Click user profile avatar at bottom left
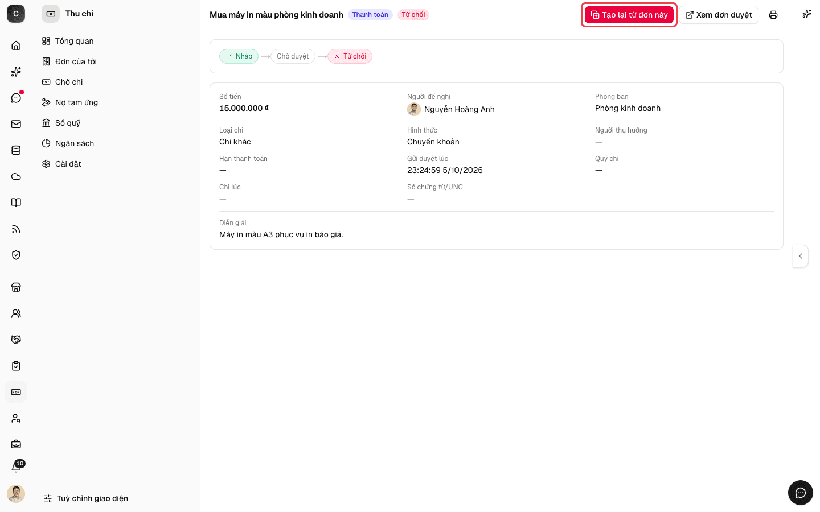820x512 pixels. 16,494
